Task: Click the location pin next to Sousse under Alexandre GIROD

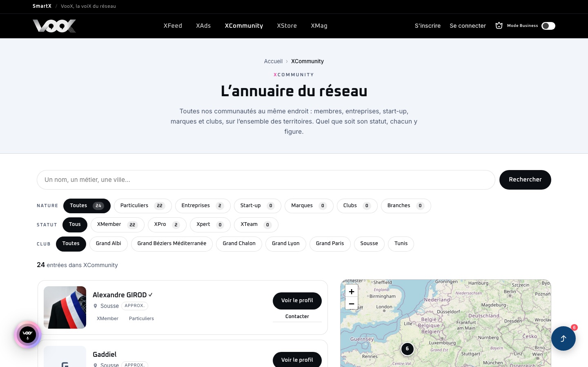Action: coord(96,306)
